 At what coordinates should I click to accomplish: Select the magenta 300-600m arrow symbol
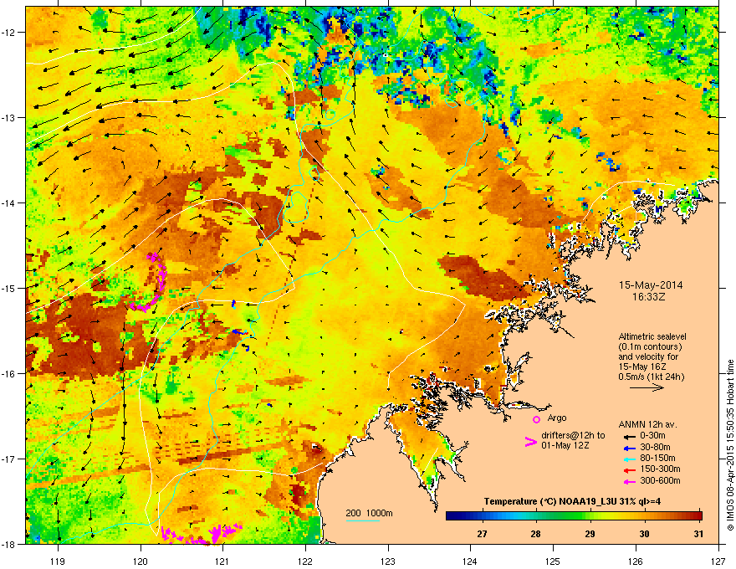click(x=630, y=481)
